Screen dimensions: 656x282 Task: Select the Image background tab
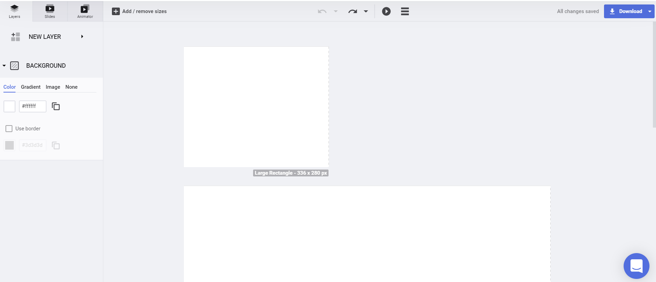coord(53,87)
